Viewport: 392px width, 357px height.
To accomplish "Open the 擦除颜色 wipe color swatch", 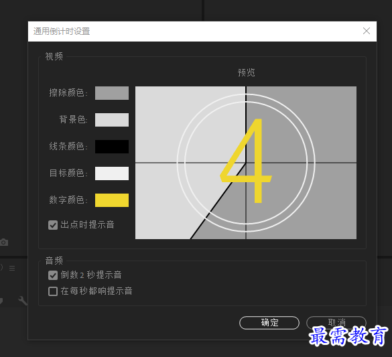I will click(x=112, y=93).
